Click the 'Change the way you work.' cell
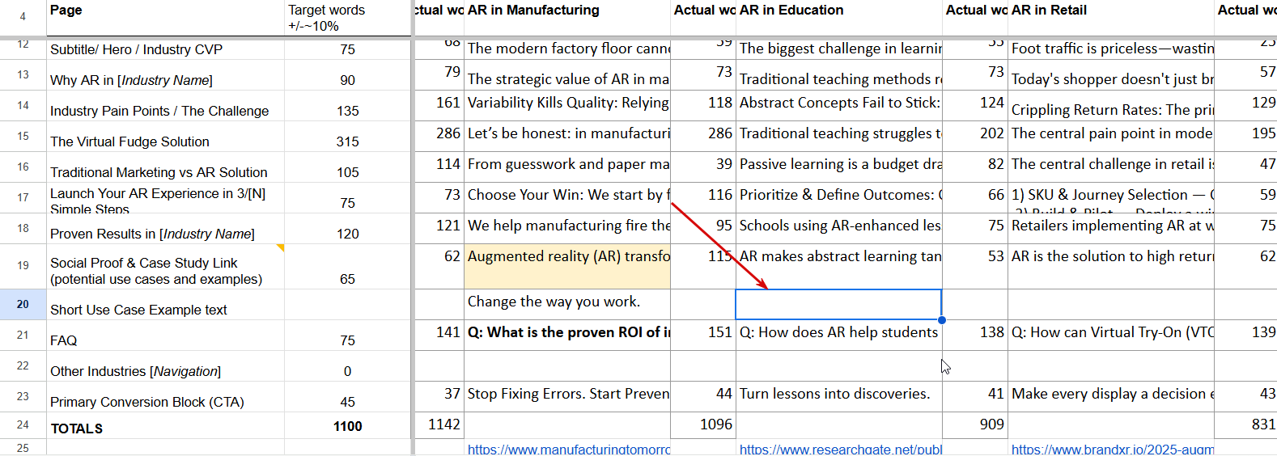Screen dimensions: 1277x456 pos(566,302)
